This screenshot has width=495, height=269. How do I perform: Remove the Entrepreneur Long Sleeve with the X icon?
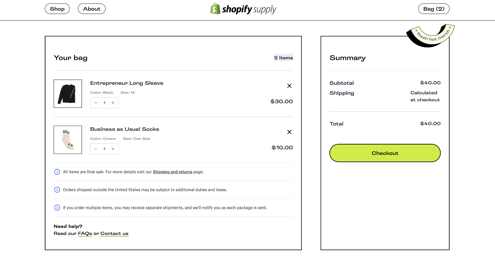289,86
